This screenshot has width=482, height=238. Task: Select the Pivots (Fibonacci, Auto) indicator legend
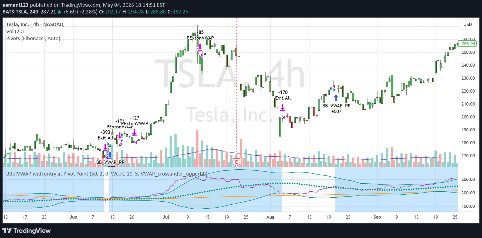[x=33, y=38]
